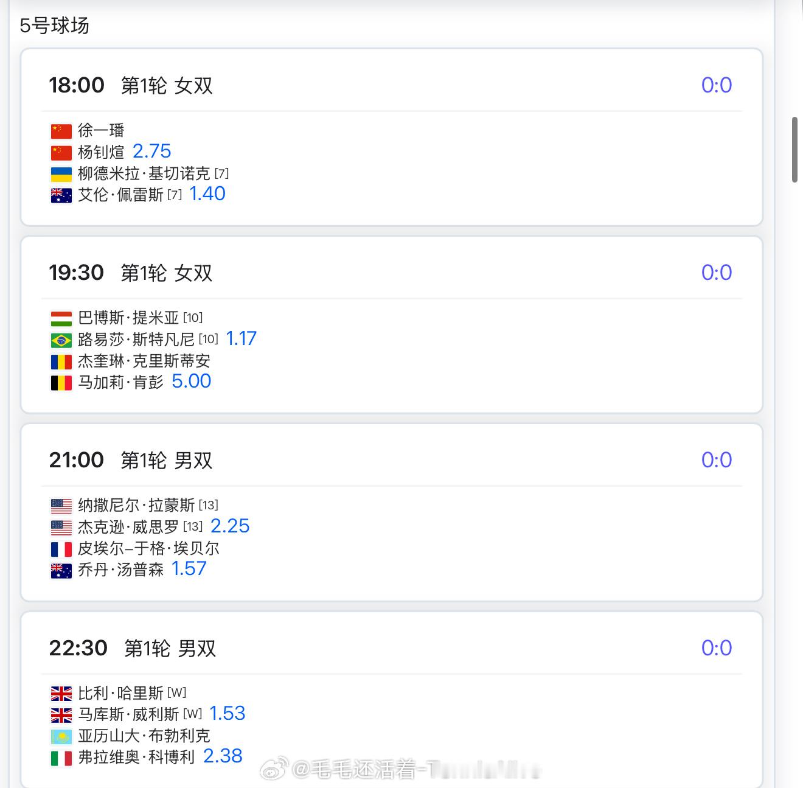The height and width of the screenshot is (788, 803).
Task: Click player name 纳撒尼尔·拉蒙斯
Action: tap(136, 505)
